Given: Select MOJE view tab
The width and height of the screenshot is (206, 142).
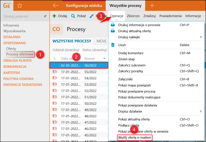Looking at the screenshot, I should (101, 41).
